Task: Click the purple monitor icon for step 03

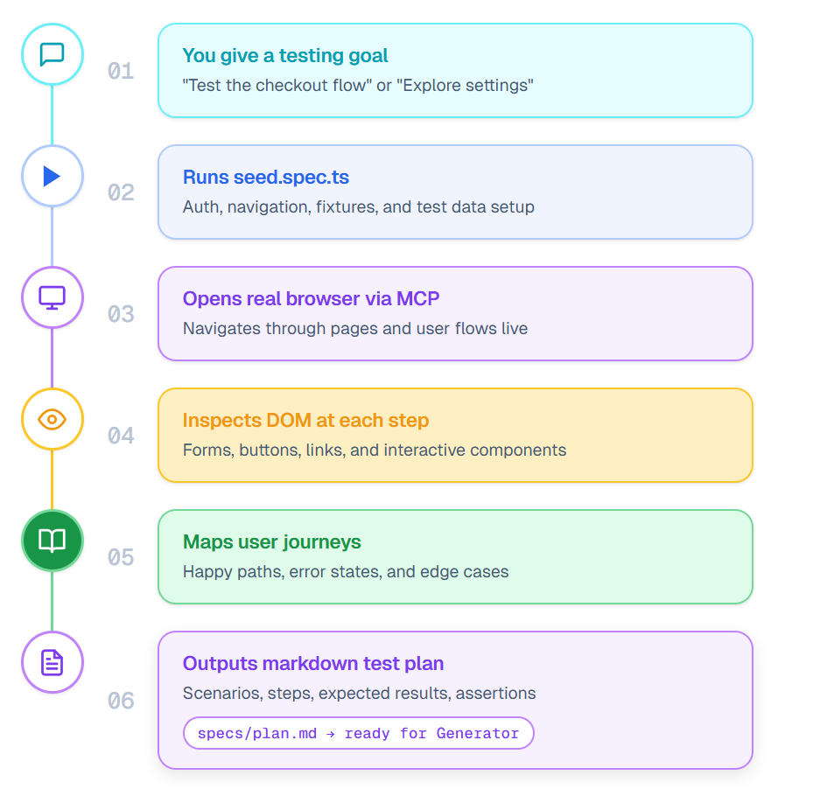Action: 53,297
